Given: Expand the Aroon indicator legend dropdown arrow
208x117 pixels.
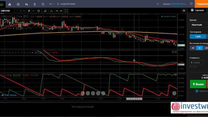Looking at the screenshot, I should [11, 75].
